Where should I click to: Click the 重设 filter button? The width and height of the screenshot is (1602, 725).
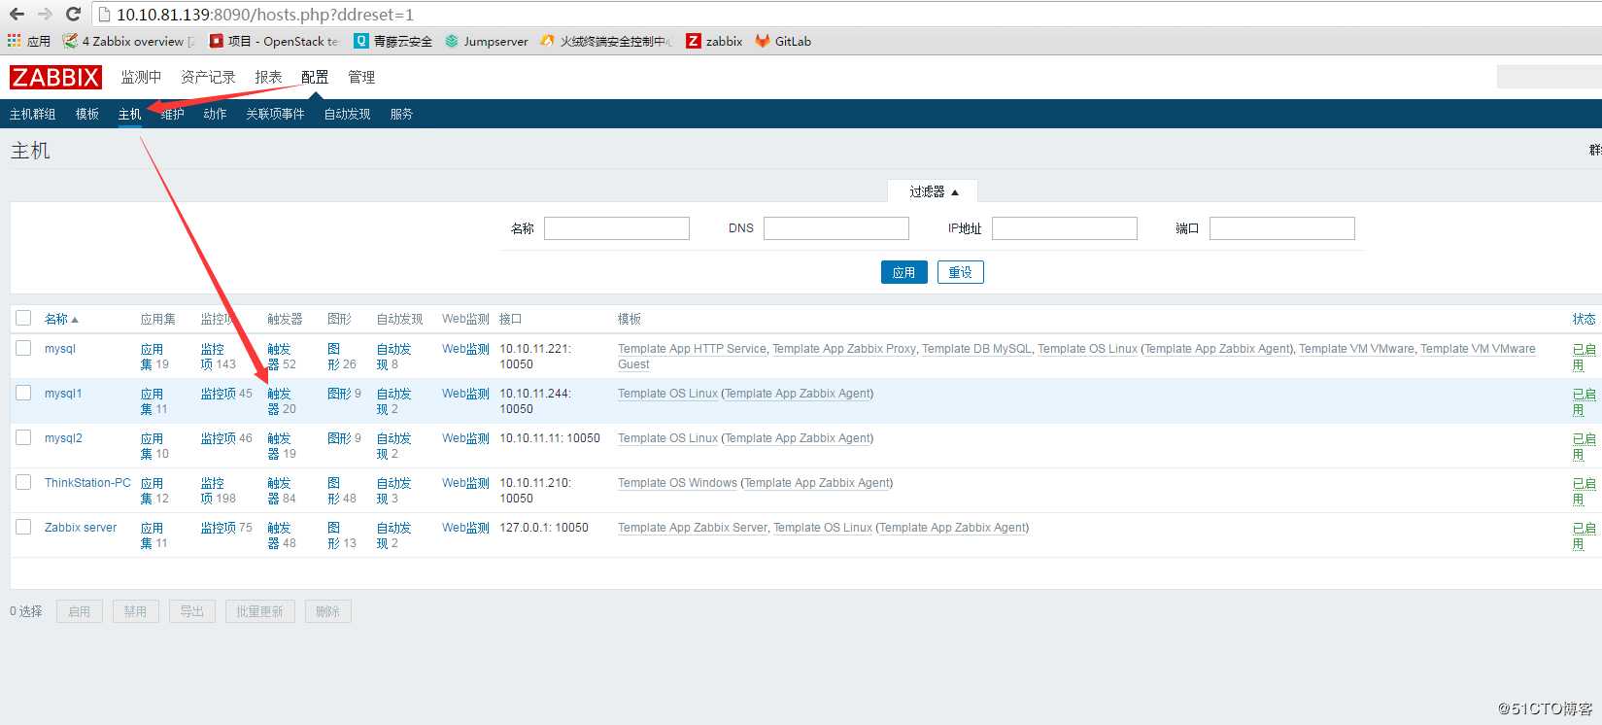click(960, 272)
